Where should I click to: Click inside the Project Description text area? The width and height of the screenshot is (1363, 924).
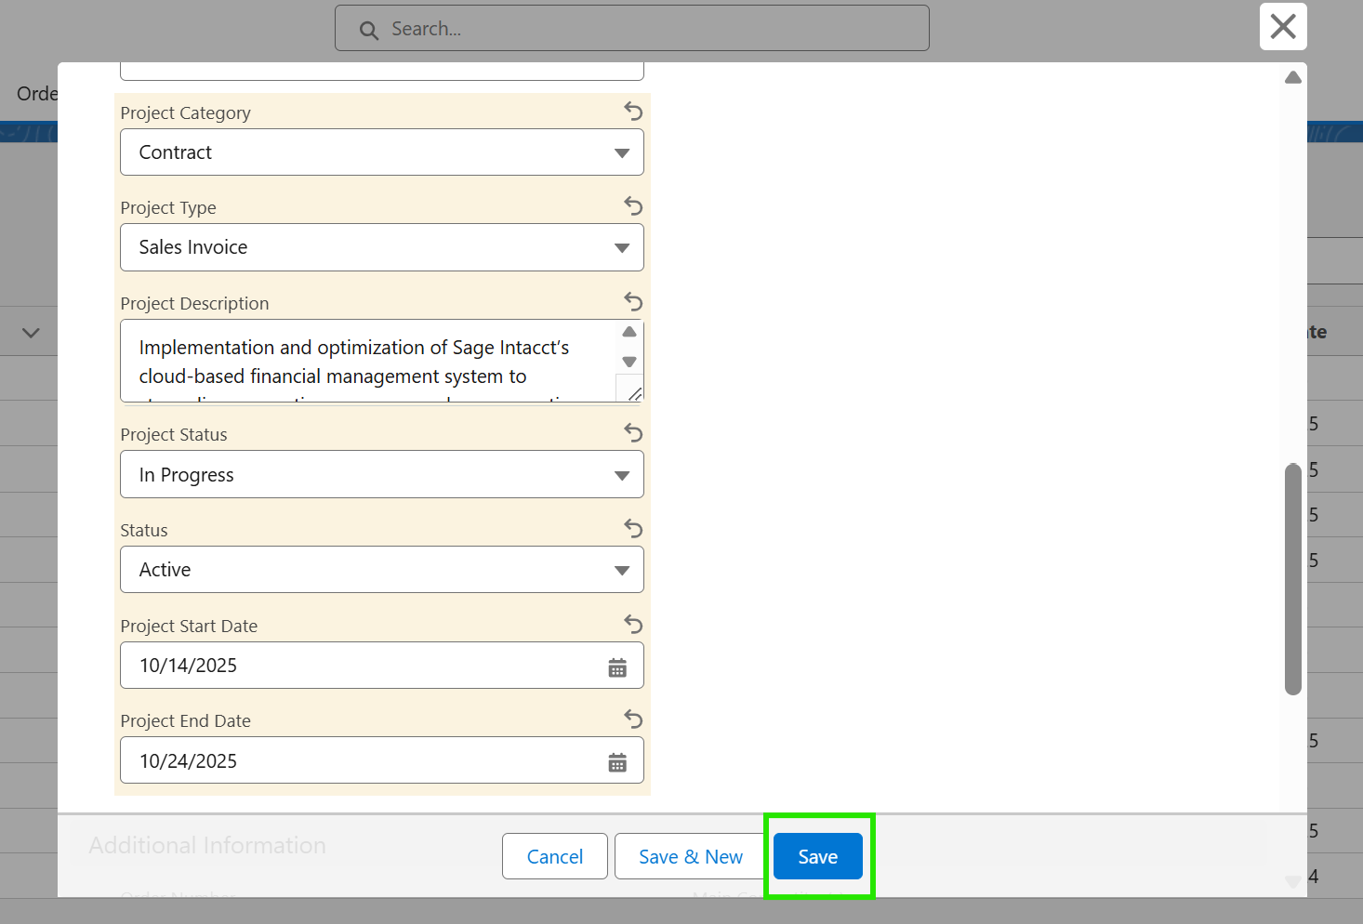point(367,362)
